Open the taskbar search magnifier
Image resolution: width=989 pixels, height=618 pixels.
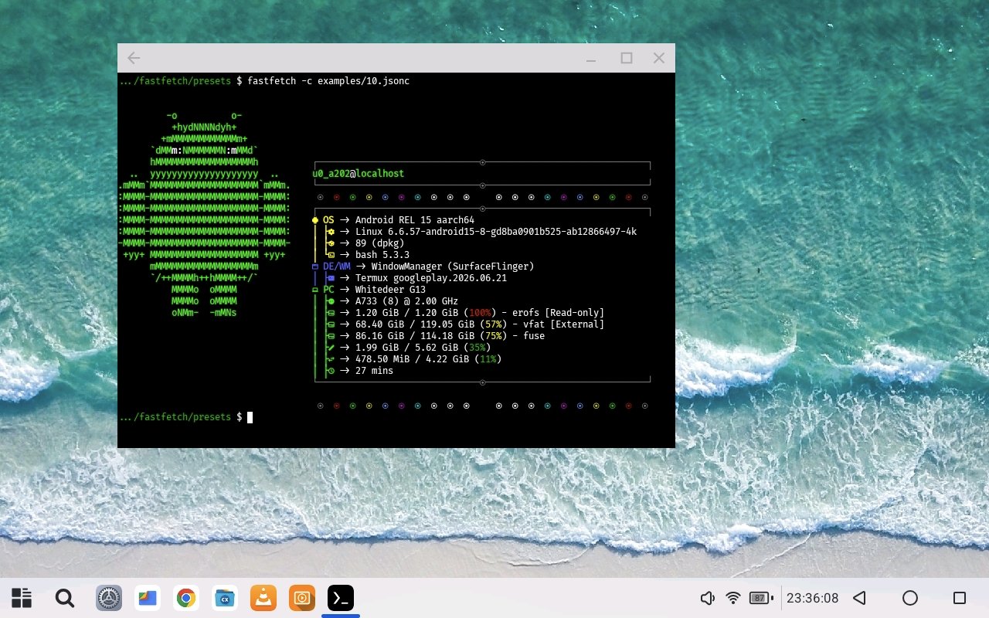(65, 598)
